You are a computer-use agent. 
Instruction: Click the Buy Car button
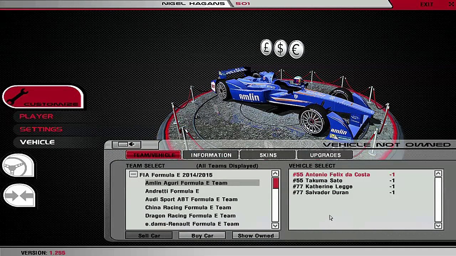pos(202,236)
